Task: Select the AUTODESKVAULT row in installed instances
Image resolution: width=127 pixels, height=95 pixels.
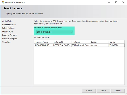Action: 79,45
